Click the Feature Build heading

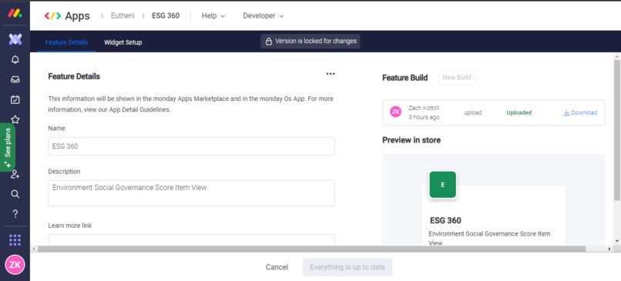404,78
